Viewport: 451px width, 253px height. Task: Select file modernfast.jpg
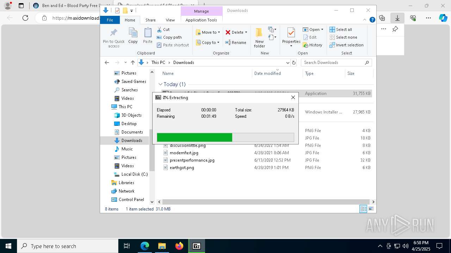tap(184, 153)
